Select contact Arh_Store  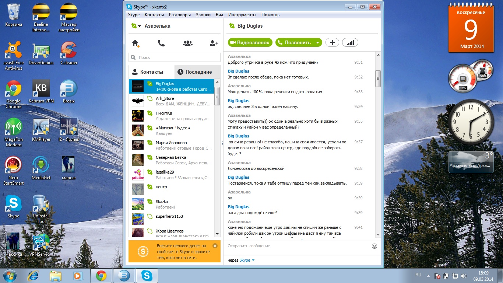point(171,101)
